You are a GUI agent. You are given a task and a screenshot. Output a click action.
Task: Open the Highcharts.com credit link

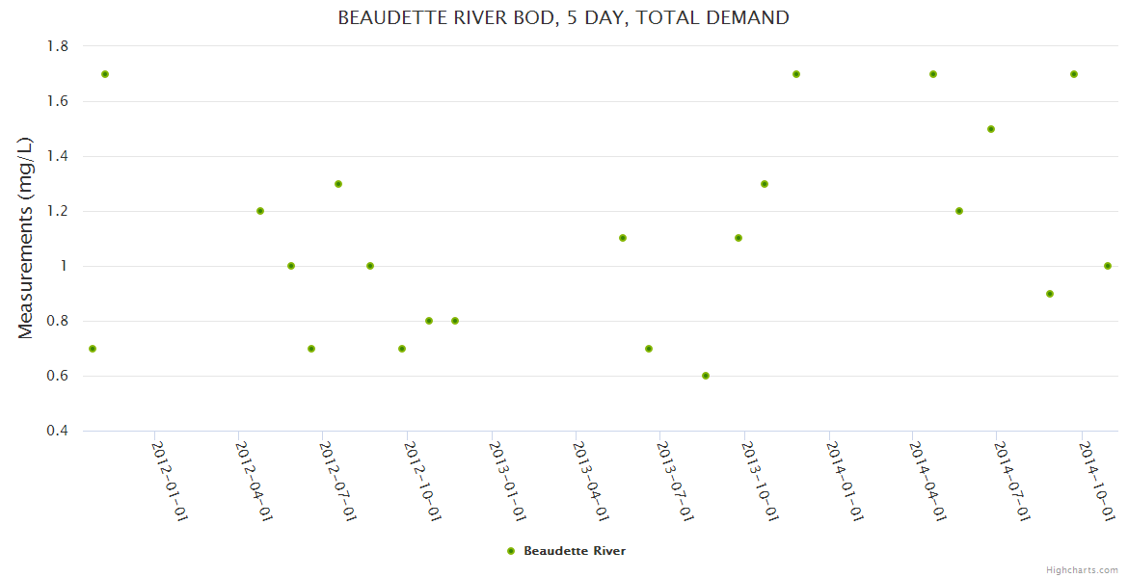1082,569
